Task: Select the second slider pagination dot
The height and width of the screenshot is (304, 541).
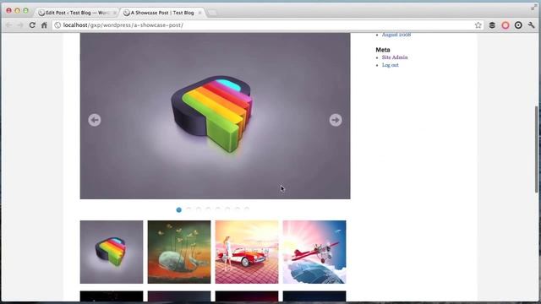Action: (189, 209)
